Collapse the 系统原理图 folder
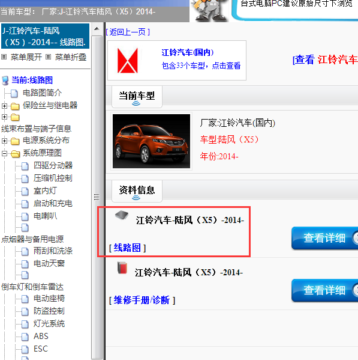The image size is (358, 360). tap(4, 153)
